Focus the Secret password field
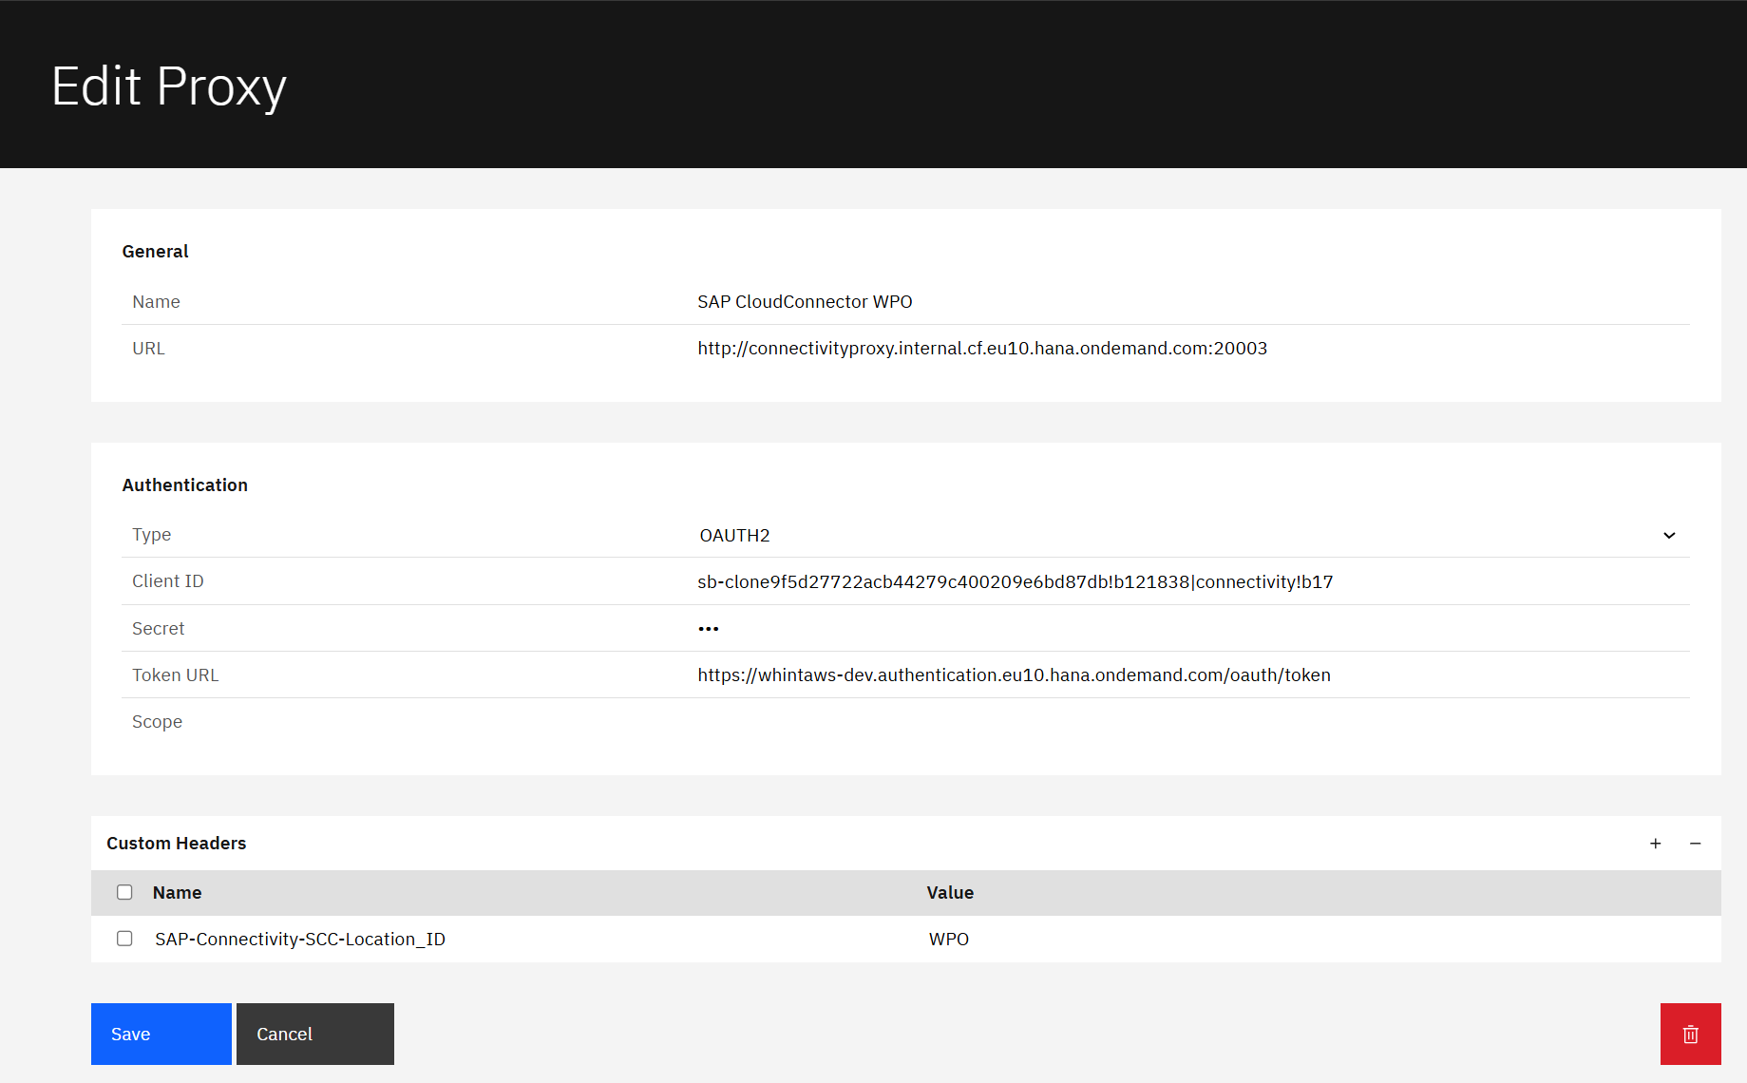1747x1083 pixels. pos(1187,628)
